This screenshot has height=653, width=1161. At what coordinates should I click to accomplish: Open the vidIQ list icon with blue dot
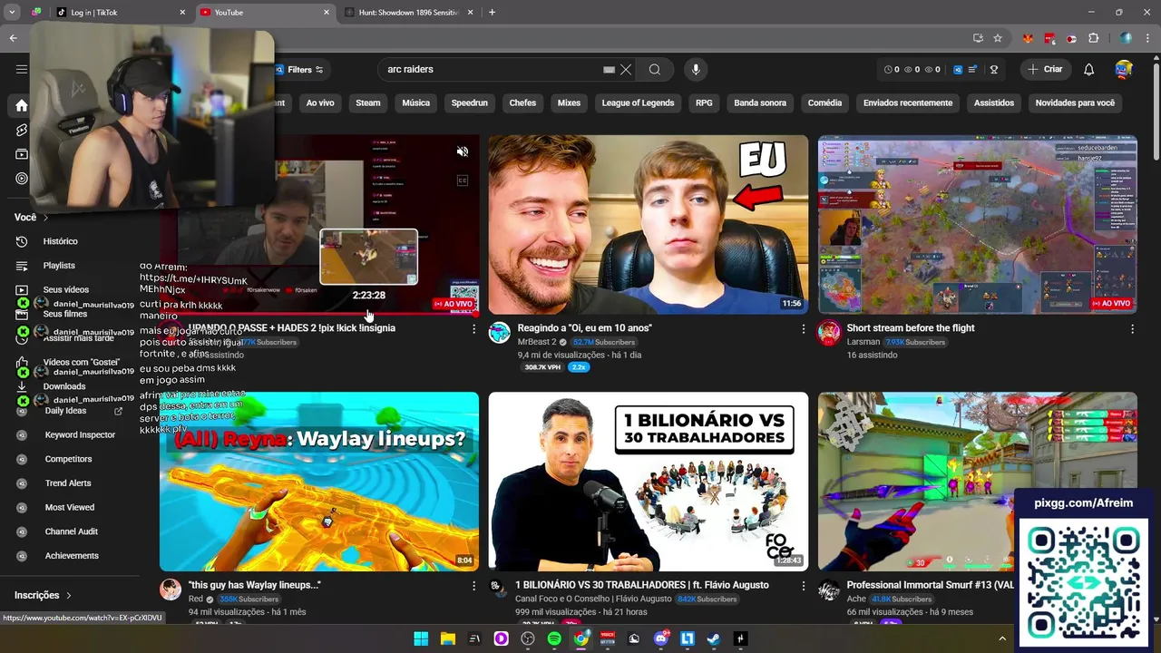click(973, 69)
